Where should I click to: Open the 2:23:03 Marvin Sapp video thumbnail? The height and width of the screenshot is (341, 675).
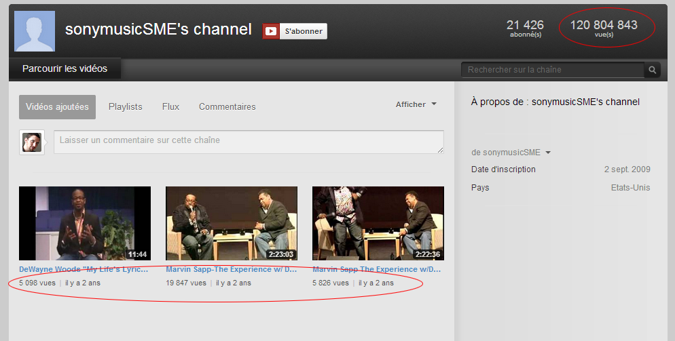pos(232,223)
